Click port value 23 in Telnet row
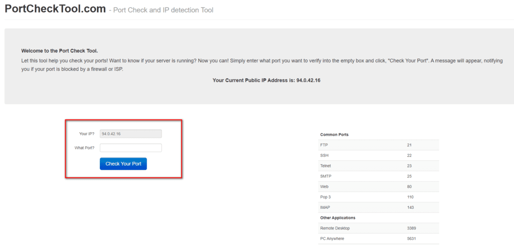Screen dimensions: 514x245 (410, 166)
